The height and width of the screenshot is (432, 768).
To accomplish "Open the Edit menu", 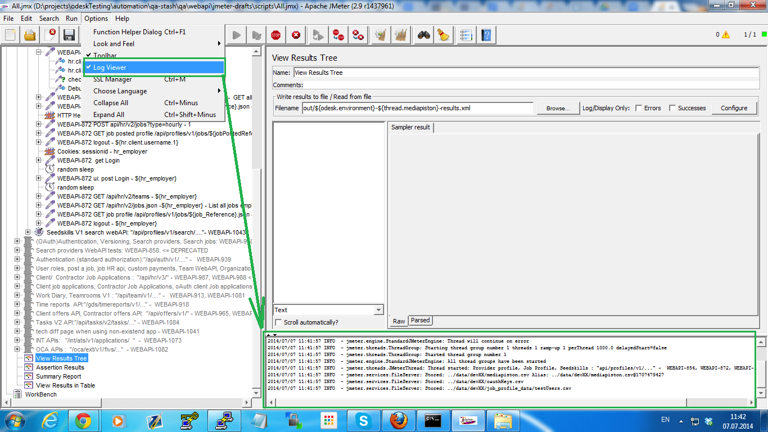I will pos(26,19).
